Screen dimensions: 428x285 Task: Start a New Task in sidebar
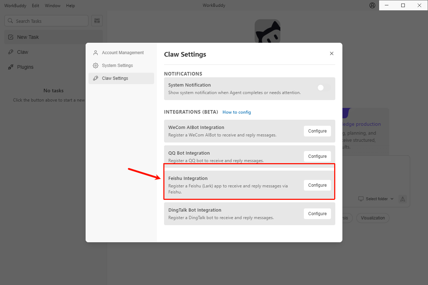[53, 37]
